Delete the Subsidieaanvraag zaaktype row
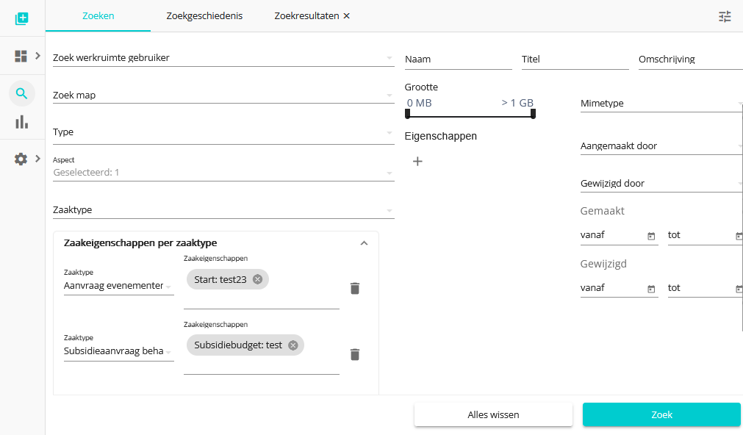The image size is (743, 435). pyautogui.click(x=355, y=354)
